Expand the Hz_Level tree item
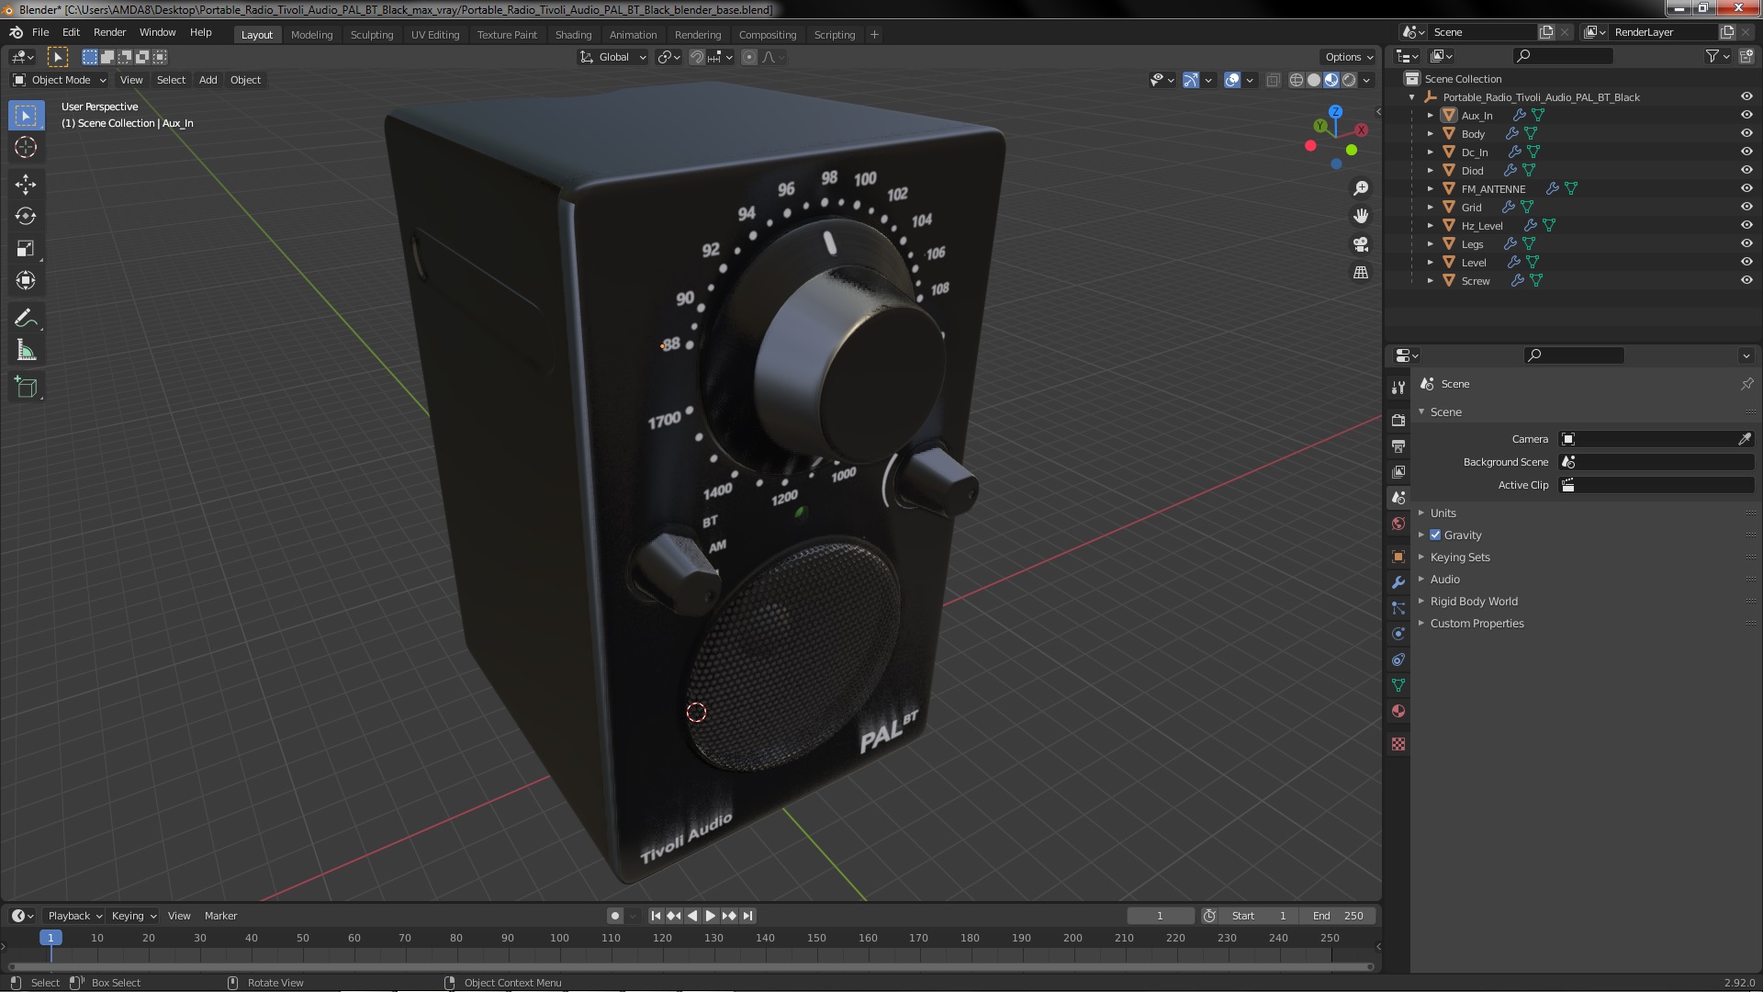The image size is (1763, 992). click(1430, 226)
